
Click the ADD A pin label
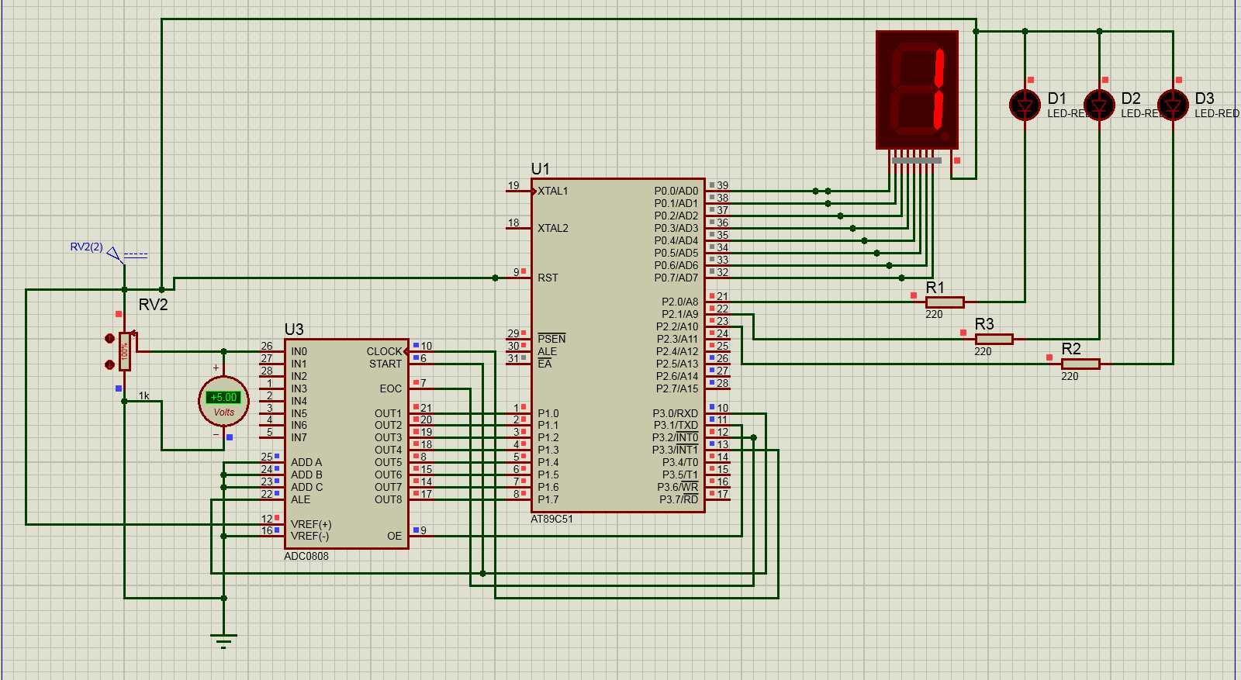pos(306,462)
